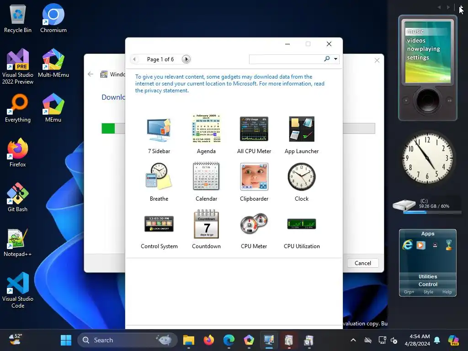Select the CPU Meter gadget

pyautogui.click(x=254, y=230)
